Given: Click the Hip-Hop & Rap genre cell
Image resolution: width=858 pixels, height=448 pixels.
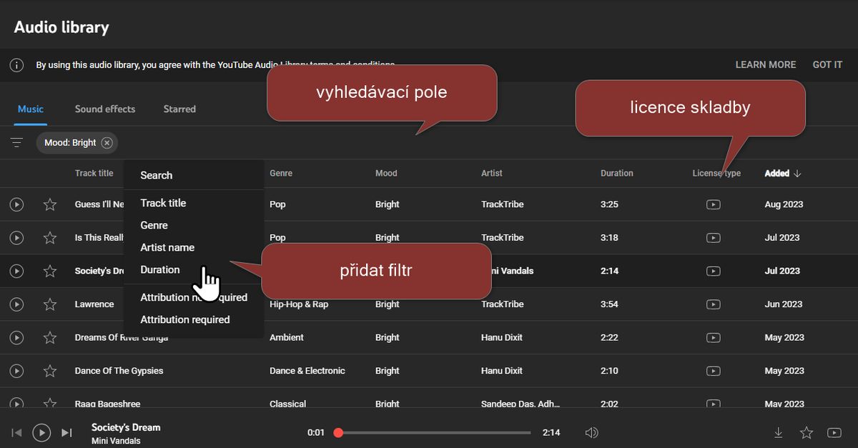Looking at the screenshot, I should click(x=299, y=304).
